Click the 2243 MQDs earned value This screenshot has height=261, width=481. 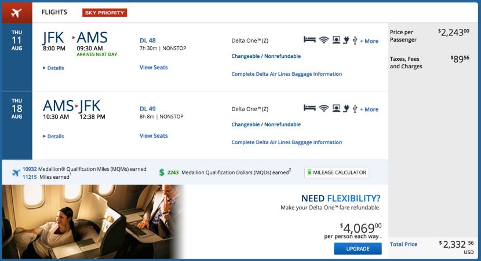(173, 172)
